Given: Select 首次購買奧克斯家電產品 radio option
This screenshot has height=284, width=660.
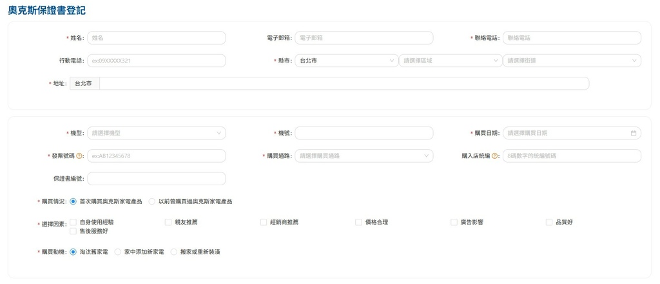Looking at the screenshot, I should [73, 201].
